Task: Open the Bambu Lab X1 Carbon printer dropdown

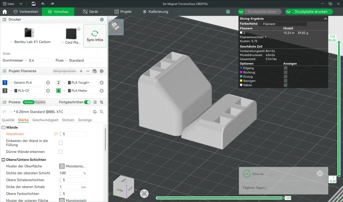Action: pos(31,42)
